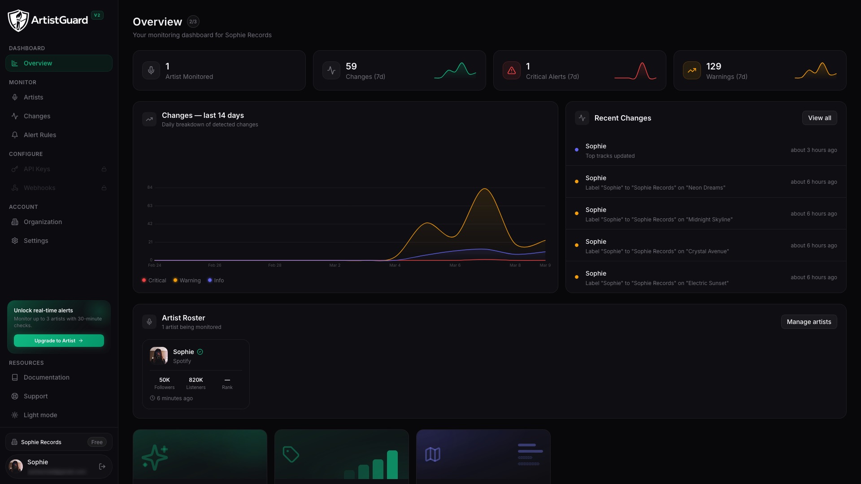Click the critical alerts warning triangle icon

pos(512,70)
